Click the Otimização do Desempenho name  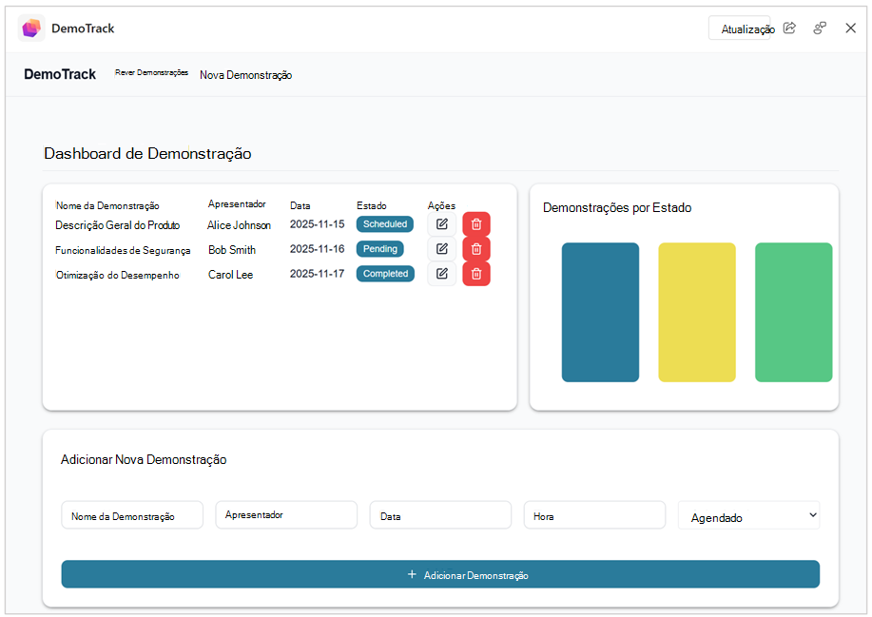[118, 275]
